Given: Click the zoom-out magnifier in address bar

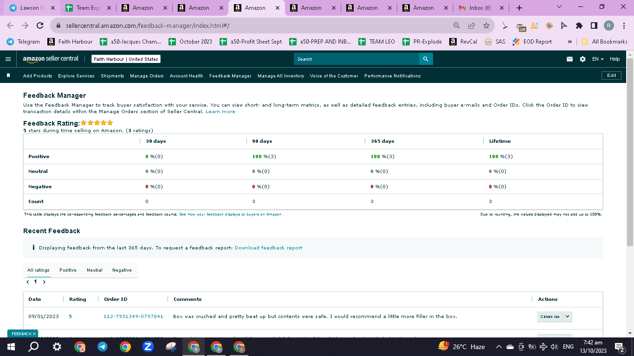Looking at the screenshot, I should 457,26.
